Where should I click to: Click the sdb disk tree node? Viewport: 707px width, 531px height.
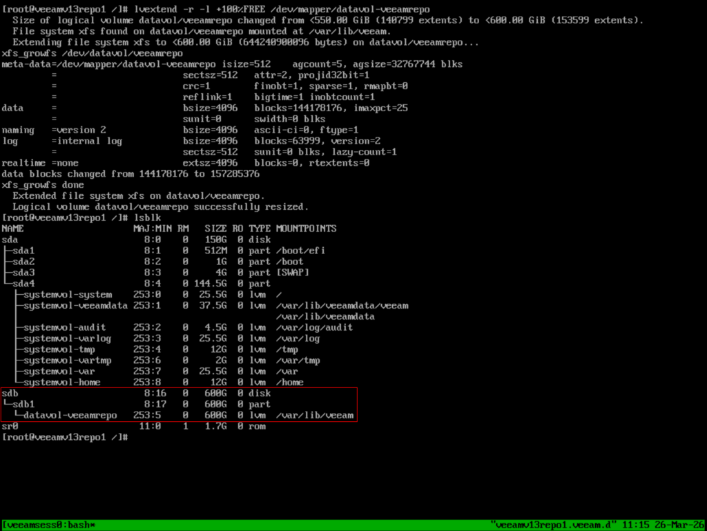(x=10, y=394)
